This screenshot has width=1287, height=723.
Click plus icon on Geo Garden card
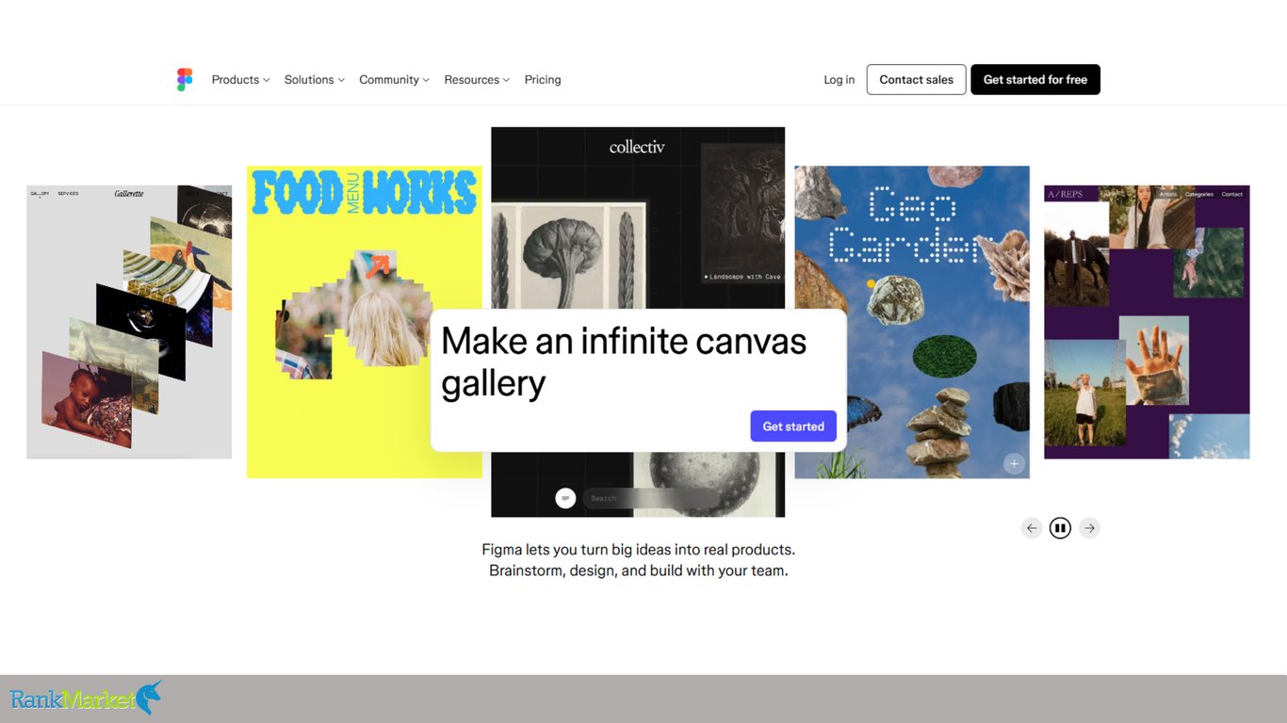(1014, 463)
